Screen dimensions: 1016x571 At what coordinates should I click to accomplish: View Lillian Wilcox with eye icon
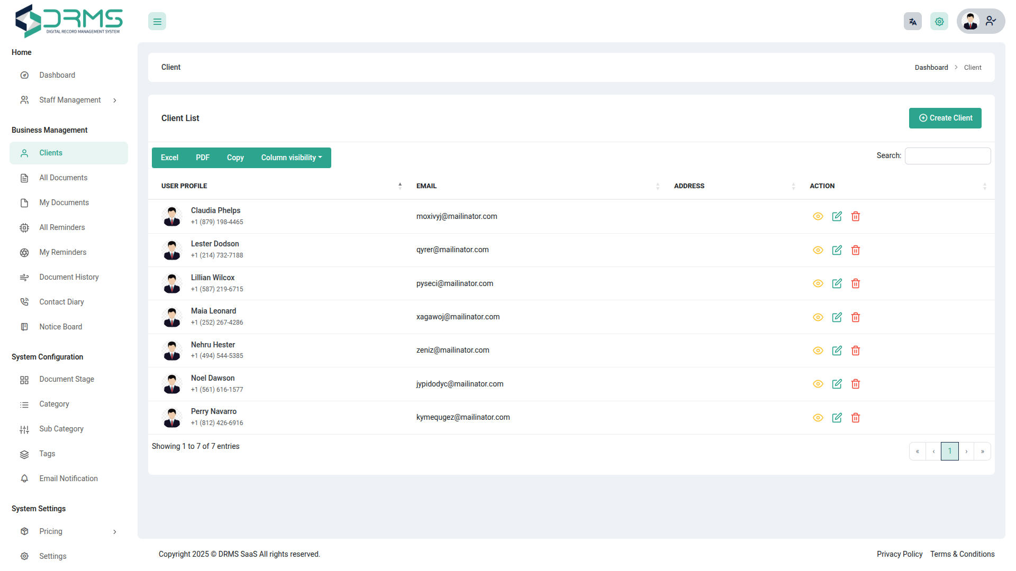[x=818, y=283]
